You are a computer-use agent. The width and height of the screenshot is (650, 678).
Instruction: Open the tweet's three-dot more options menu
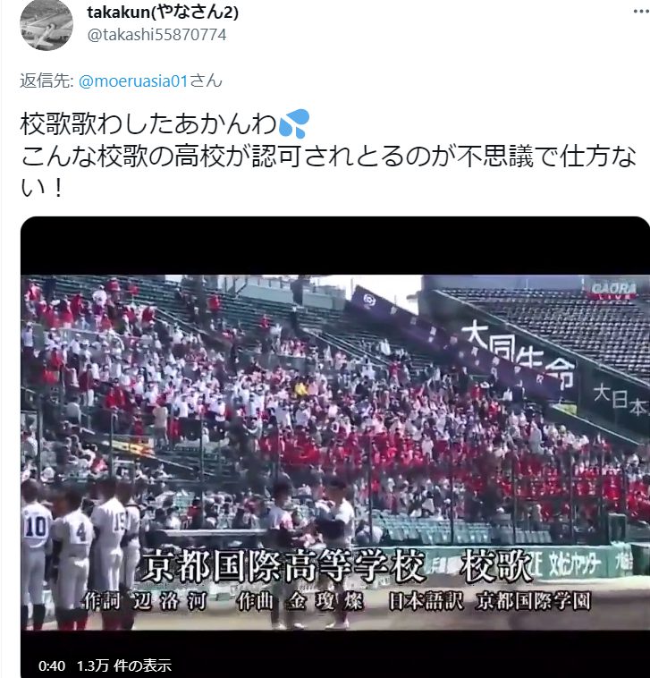[641, 12]
